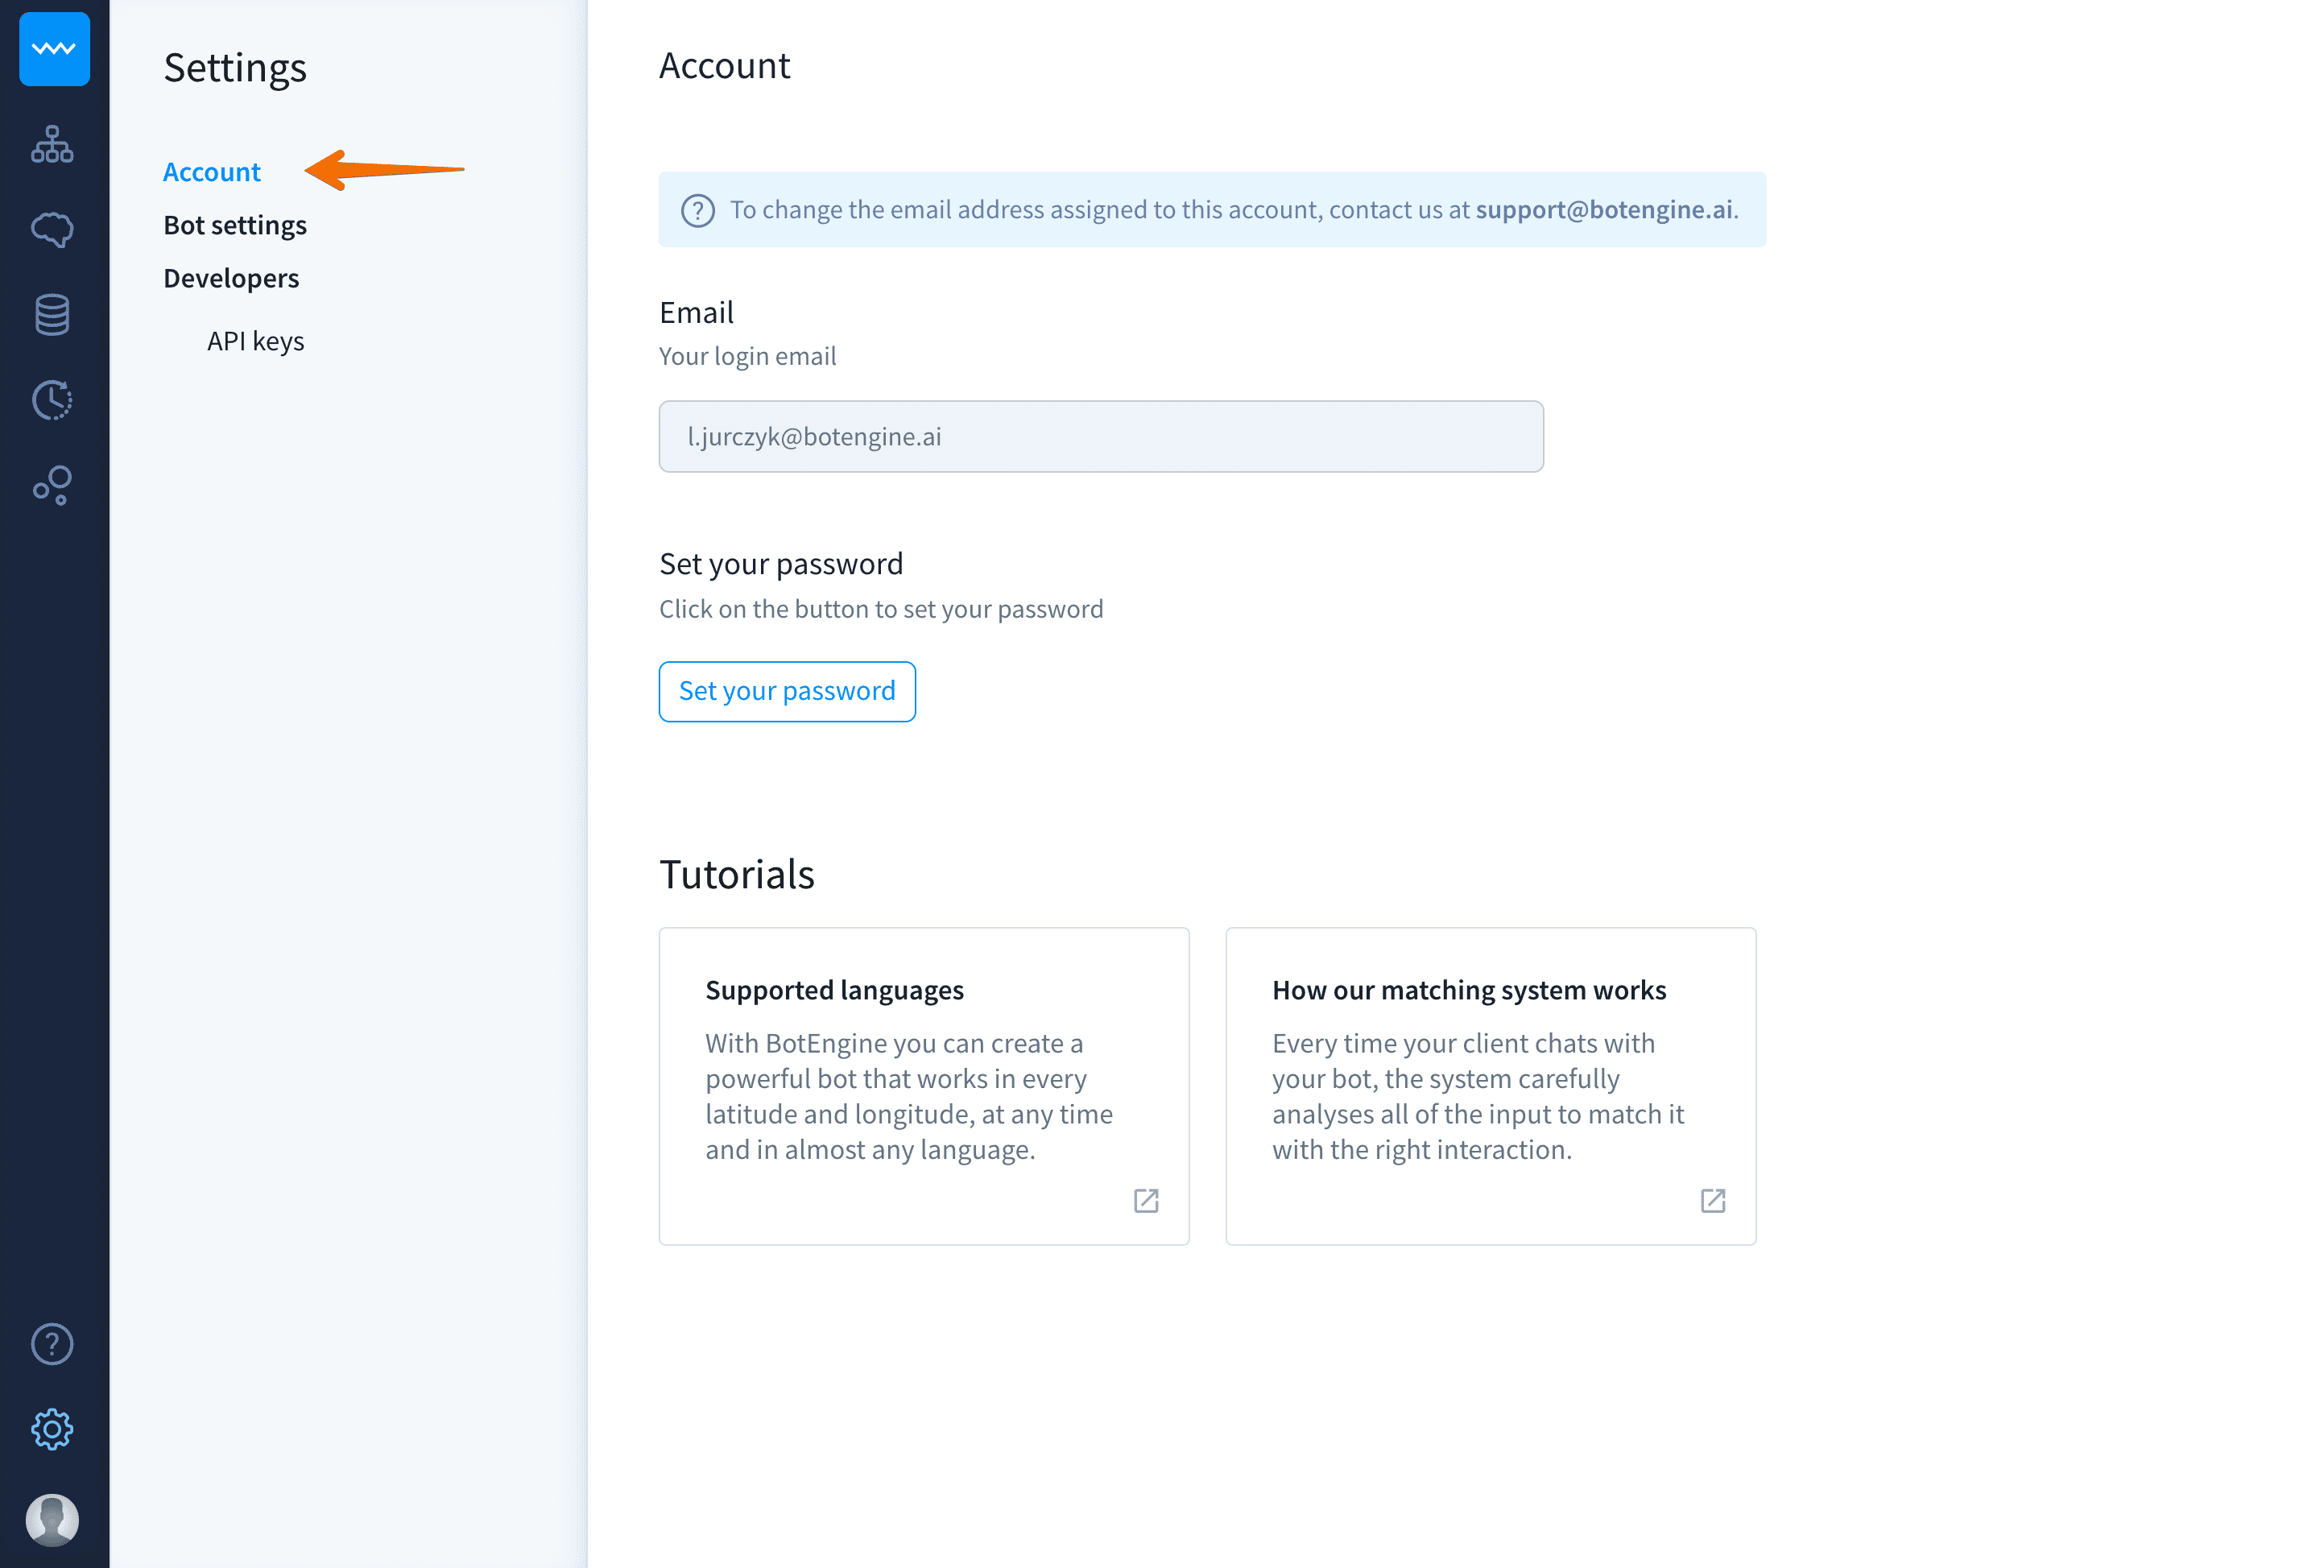This screenshot has width=2324, height=1568.
Task: Open external link icon on matching system card
Action: coord(1713,1200)
